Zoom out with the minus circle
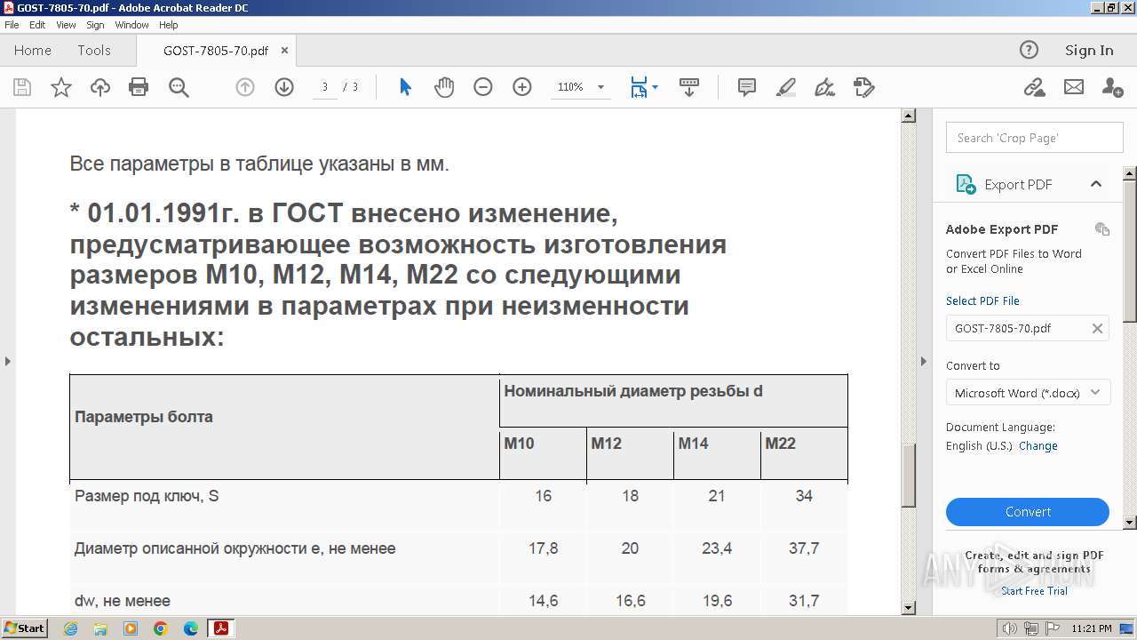Image resolution: width=1137 pixels, height=640 pixels. pos(483,87)
